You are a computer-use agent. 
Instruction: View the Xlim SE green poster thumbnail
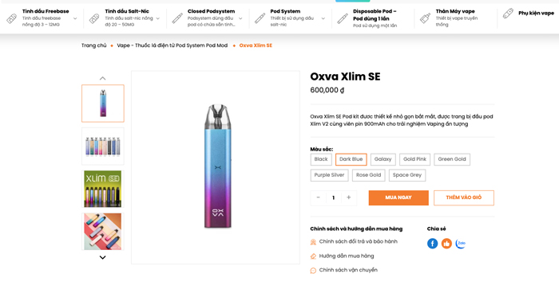pyautogui.click(x=103, y=189)
